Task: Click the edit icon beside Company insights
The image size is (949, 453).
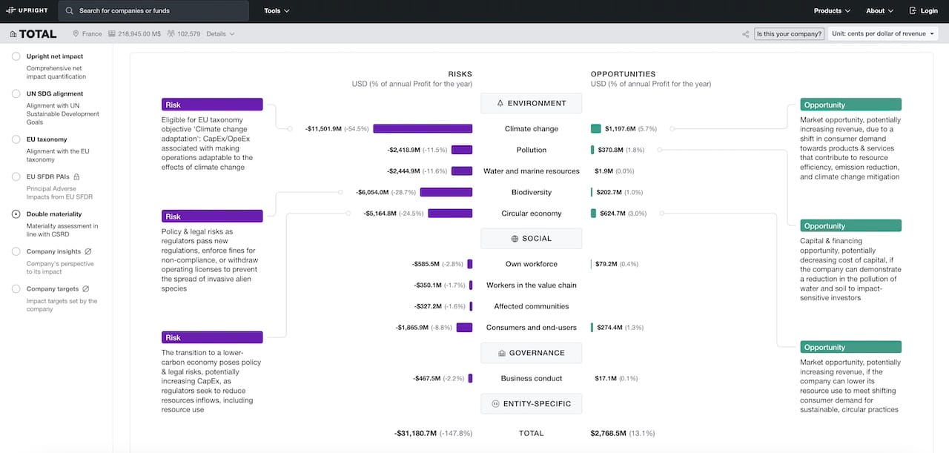Action: [x=89, y=251]
